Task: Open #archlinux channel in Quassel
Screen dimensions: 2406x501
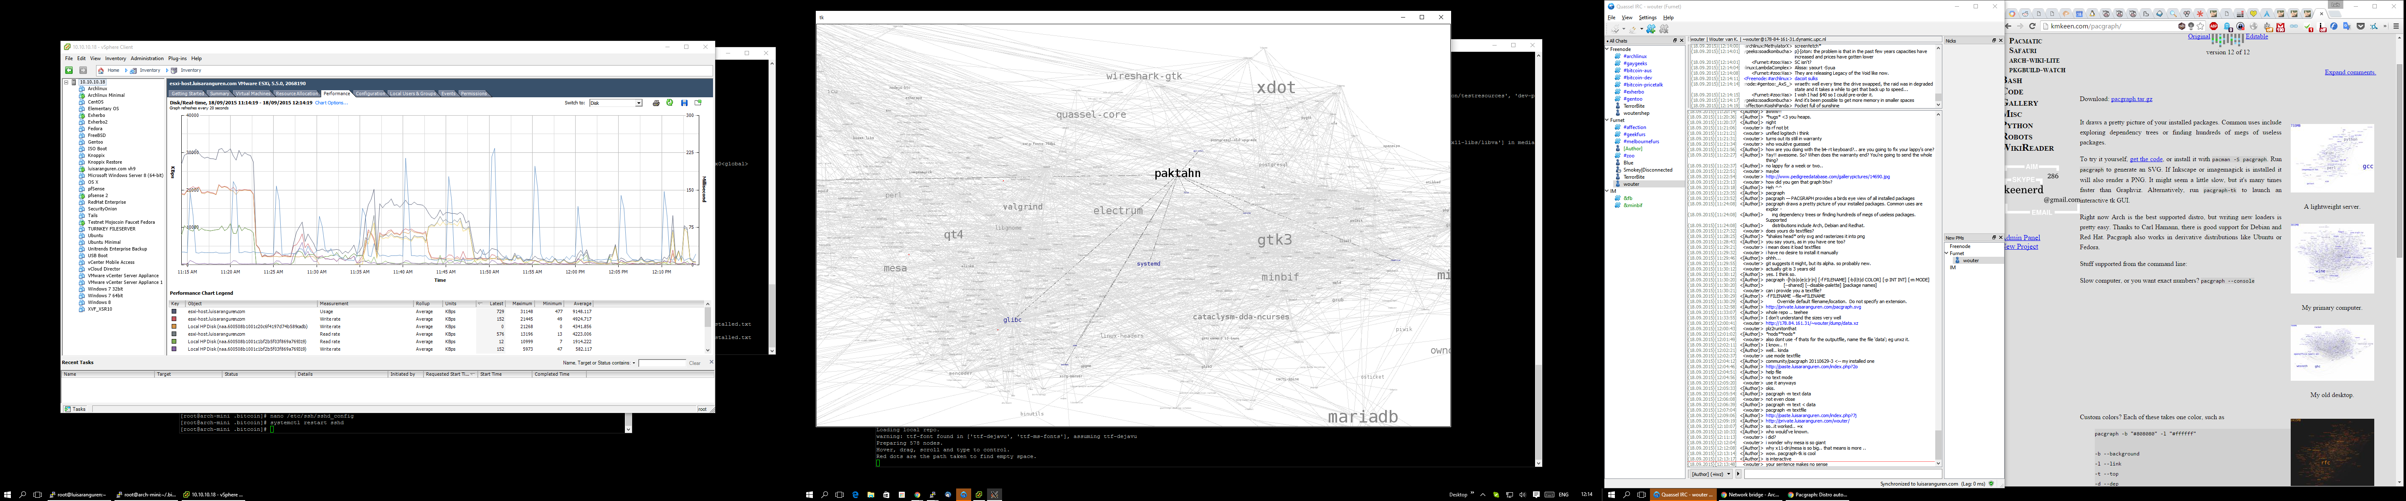Action: [1634, 57]
